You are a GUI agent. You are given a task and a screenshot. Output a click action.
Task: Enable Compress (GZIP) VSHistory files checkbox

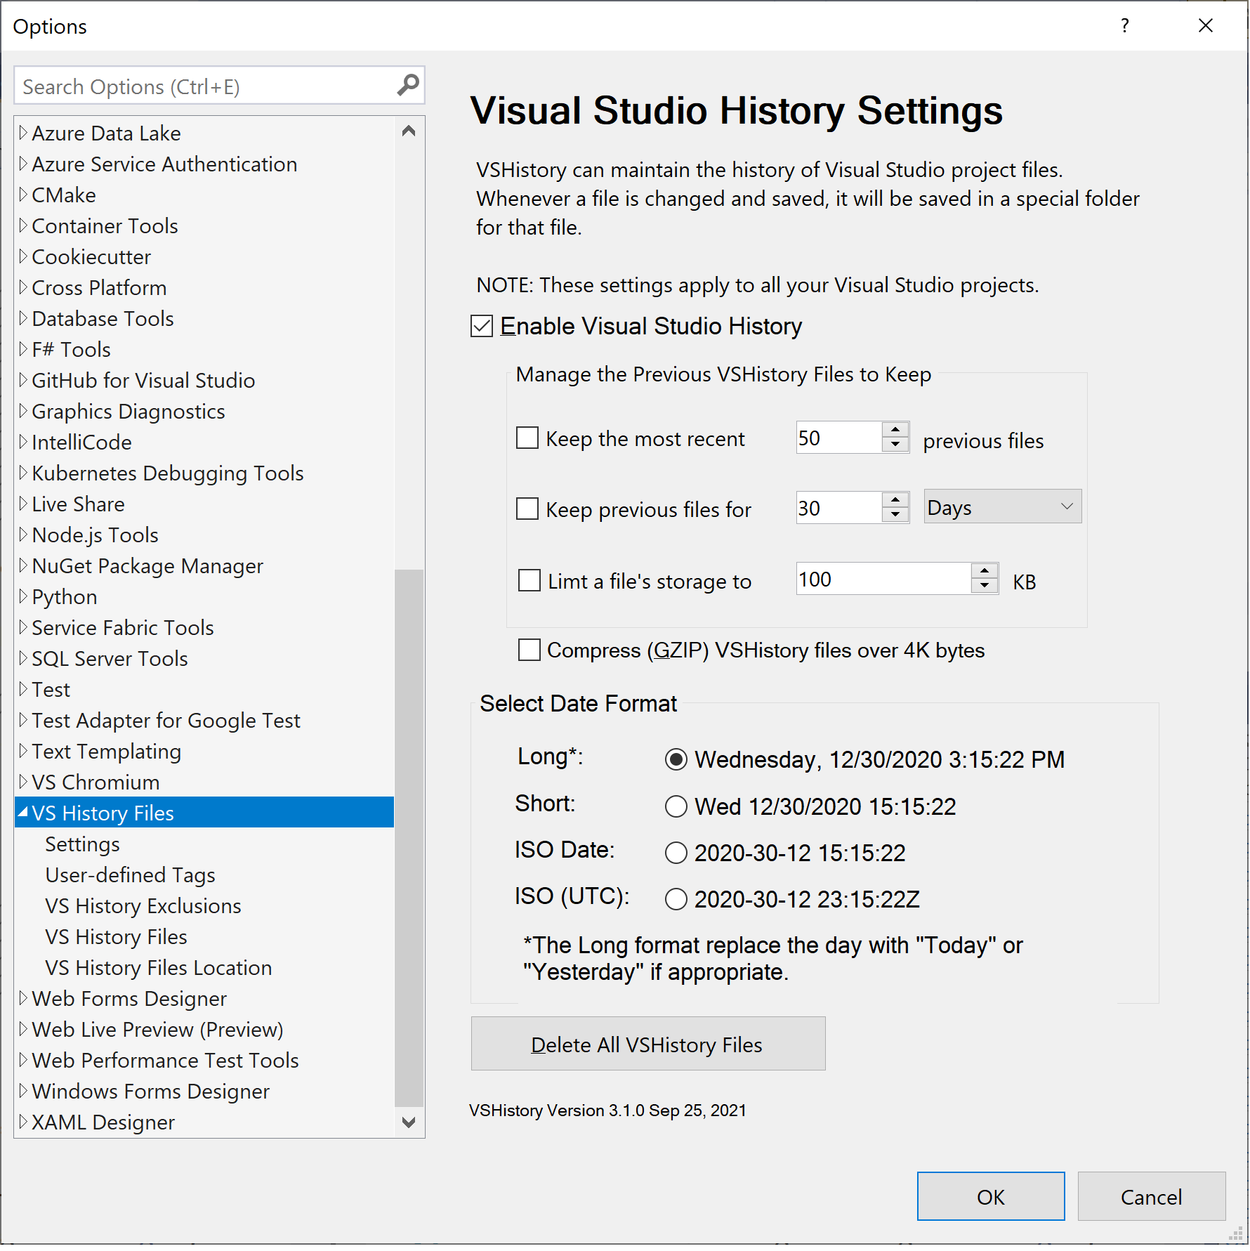pos(529,650)
